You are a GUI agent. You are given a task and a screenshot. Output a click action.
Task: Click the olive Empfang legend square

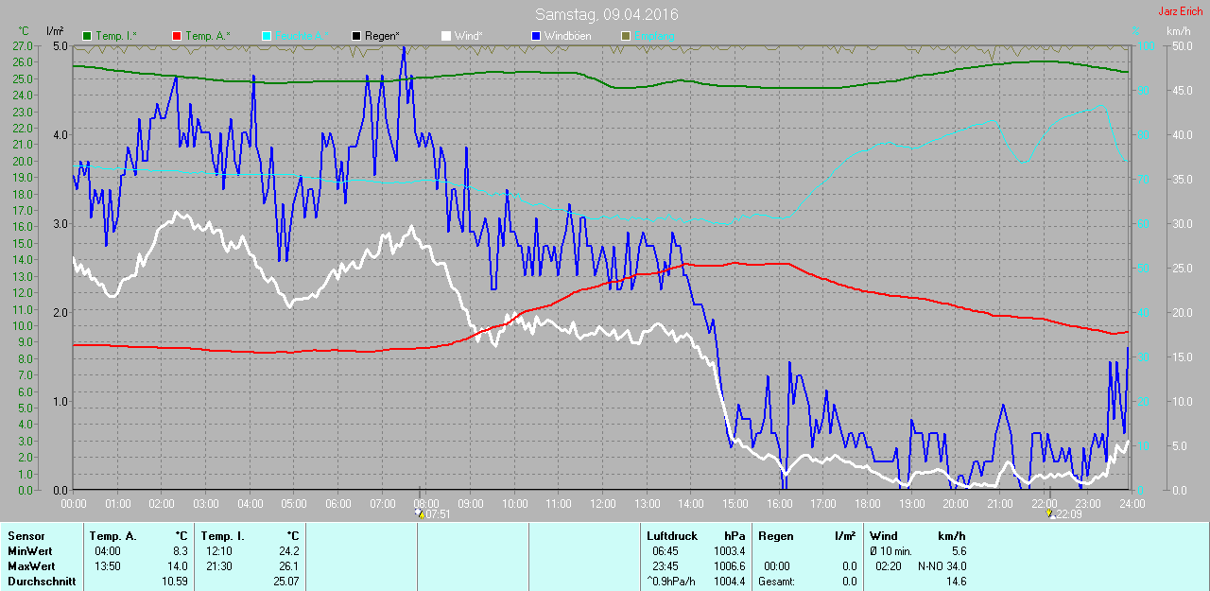(625, 36)
